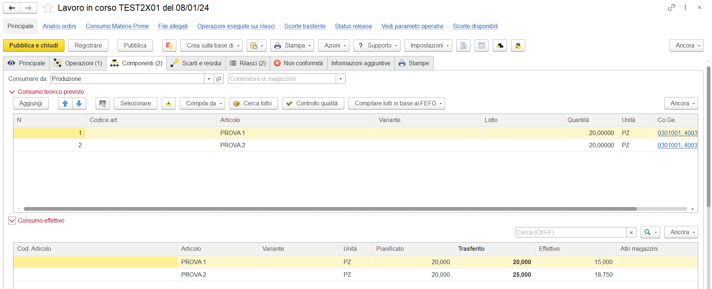Open the Impostazioni dropdown
This screenshot has height=289, width=712.
[428, 46]
